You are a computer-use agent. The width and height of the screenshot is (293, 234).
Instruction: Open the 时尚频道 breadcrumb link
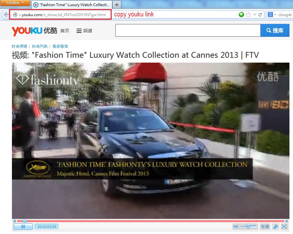pos(19,46)
